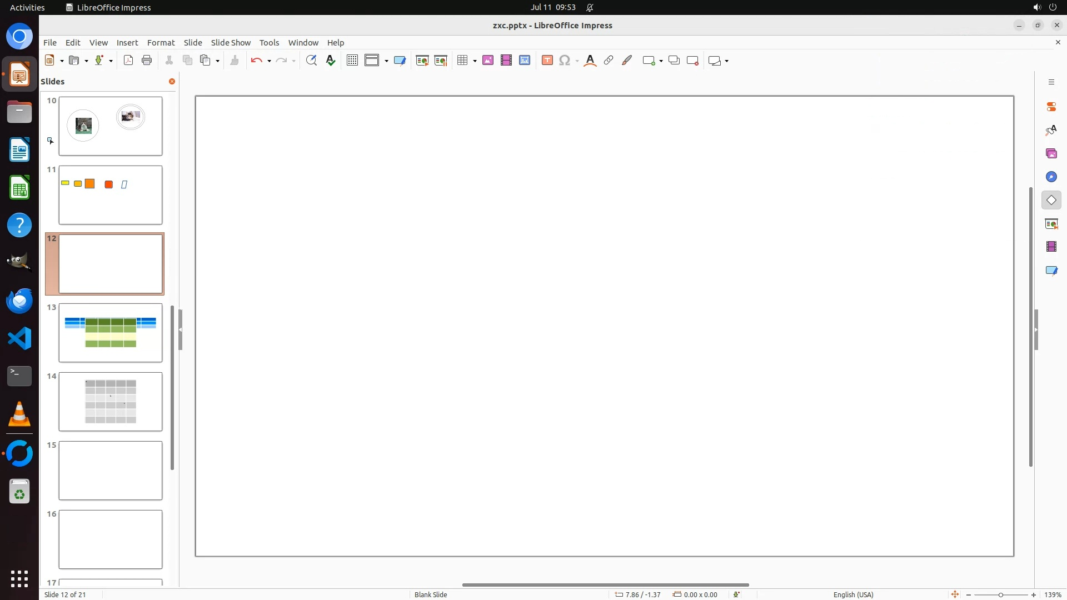The image size is (1067, 600).
Task: Export directly as PDF
Action: [128, 61]
